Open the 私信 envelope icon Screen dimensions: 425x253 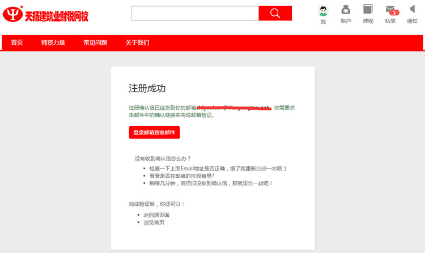(390, 10)
